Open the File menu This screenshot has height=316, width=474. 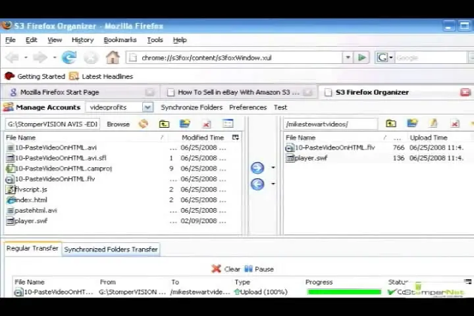pos(11,40)
